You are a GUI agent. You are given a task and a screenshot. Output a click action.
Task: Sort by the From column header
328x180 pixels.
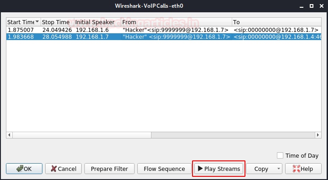coord(177,22)
